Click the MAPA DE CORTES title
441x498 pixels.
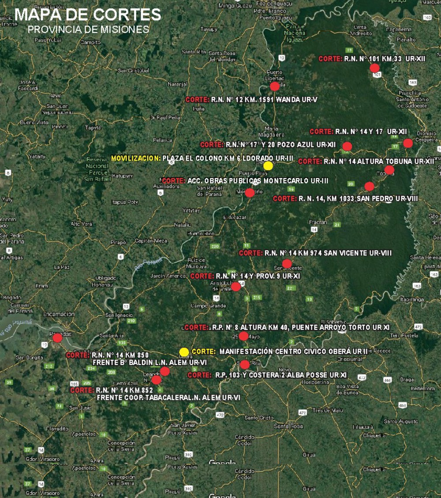pyautogui.click(x=88, y=15)
